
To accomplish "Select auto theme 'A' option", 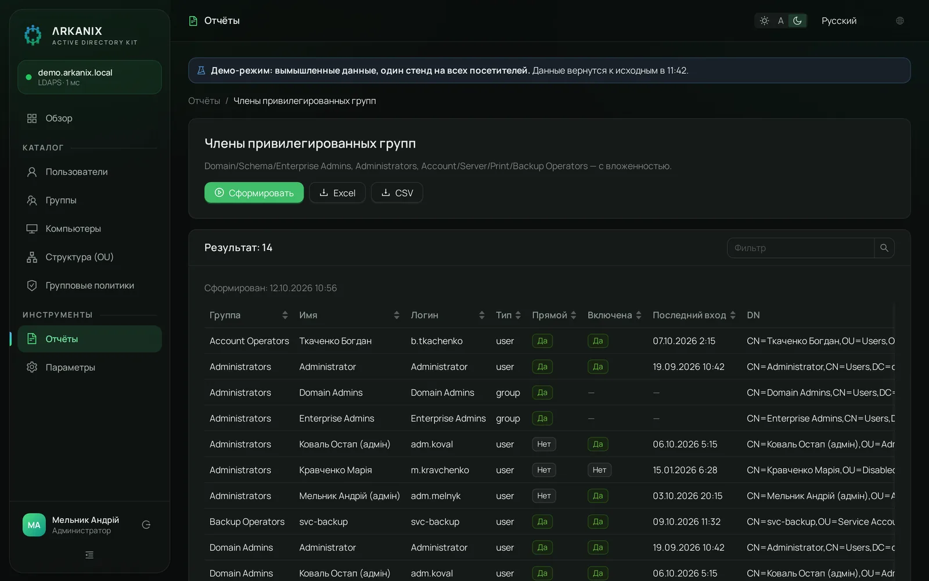I will pos(780,21).
